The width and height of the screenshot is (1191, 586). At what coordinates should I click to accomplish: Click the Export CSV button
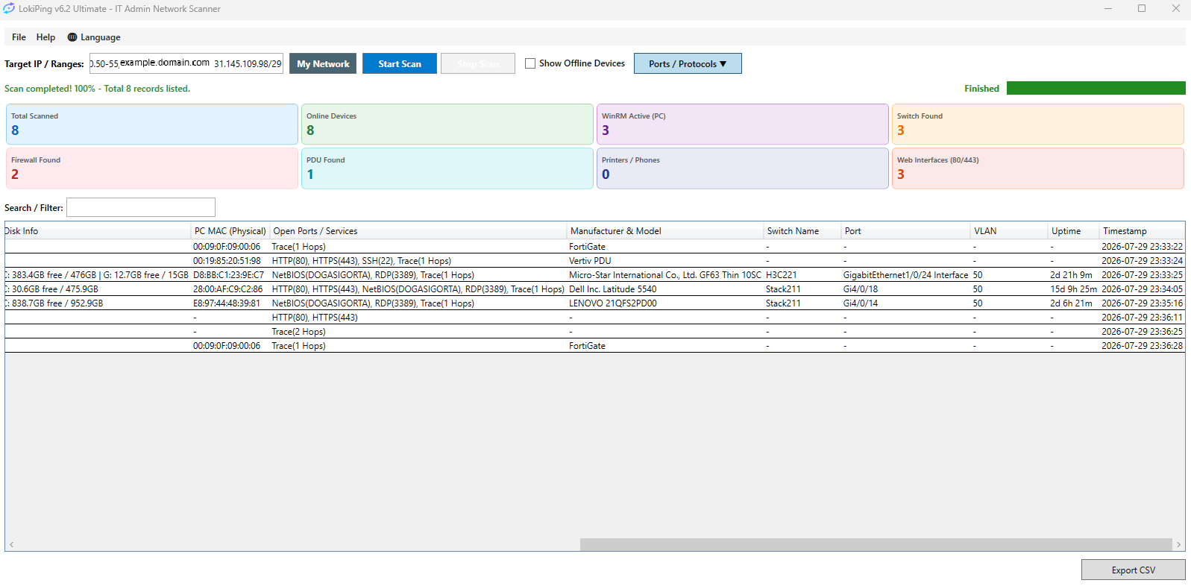pos(1134,570)
